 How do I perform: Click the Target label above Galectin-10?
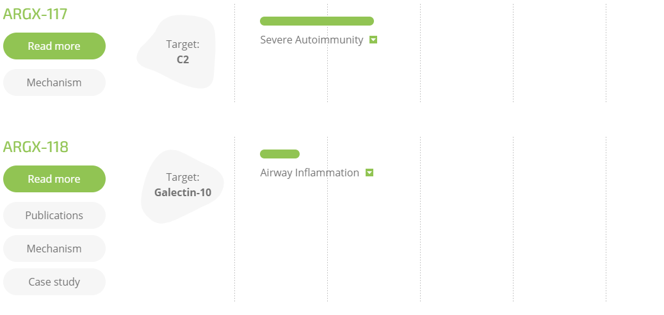(182, 177)
